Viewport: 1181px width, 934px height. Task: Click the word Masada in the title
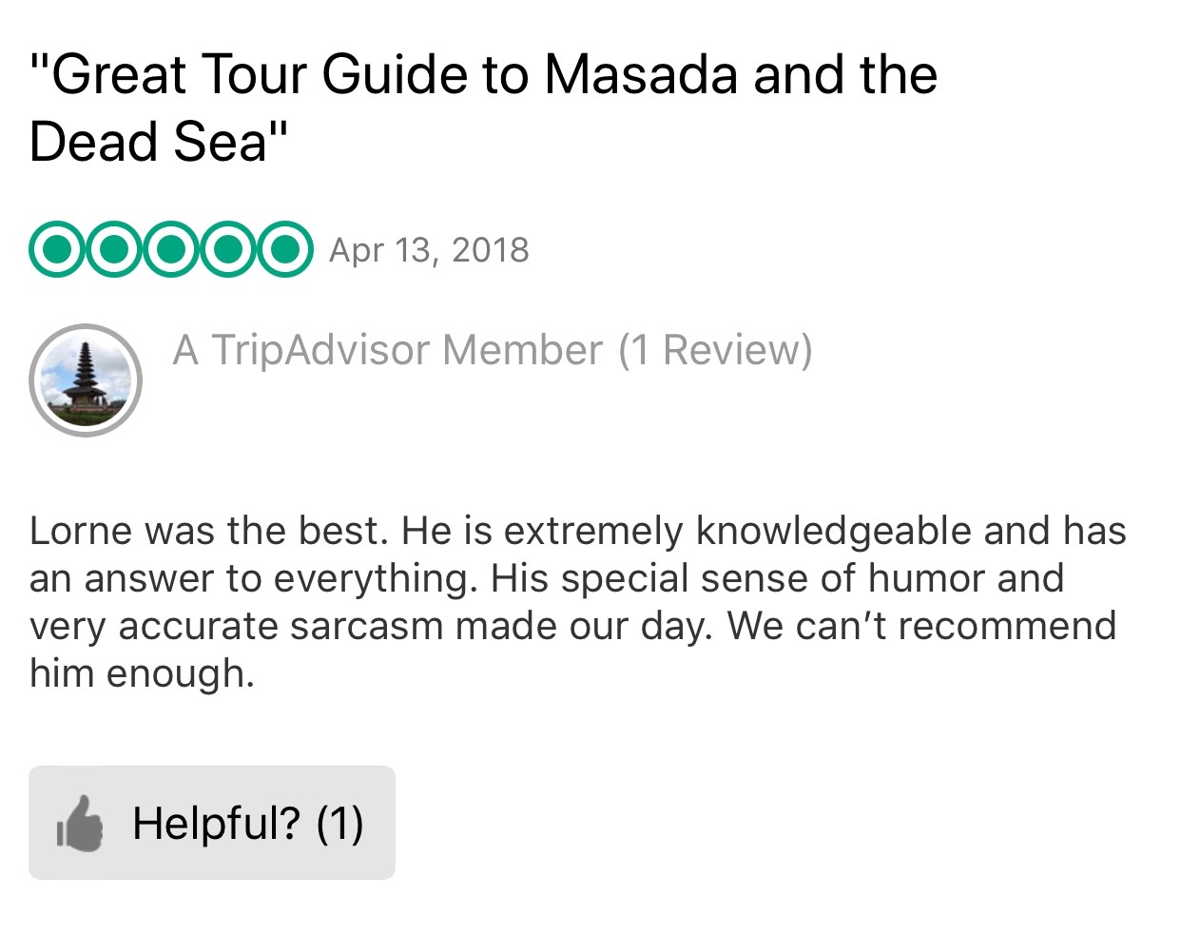pyautogui.click(x=641, y=75)
